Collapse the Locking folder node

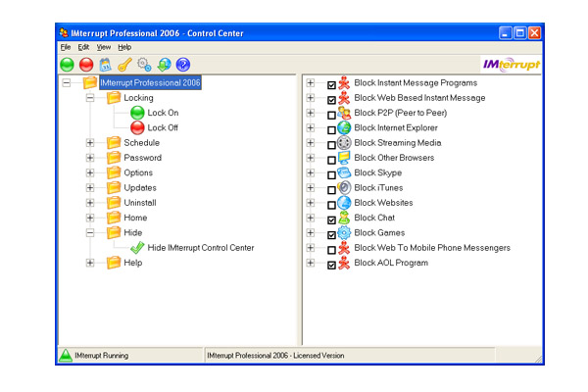(90, 98)
